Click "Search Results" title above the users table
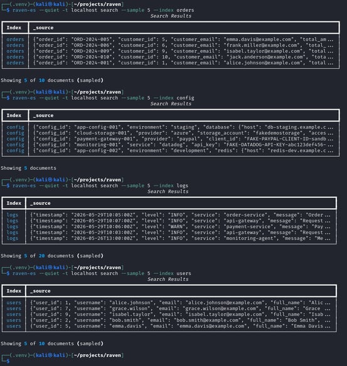 point(168,279)
